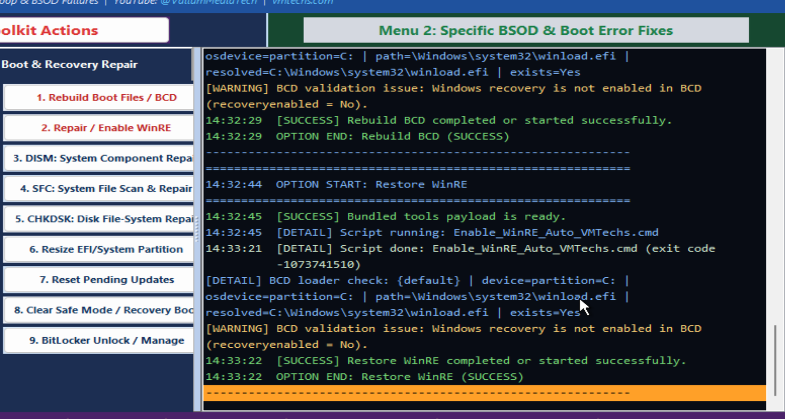
Task: Click "Rebuild BCD completed or started successfully" line
Action: (439, 120)
